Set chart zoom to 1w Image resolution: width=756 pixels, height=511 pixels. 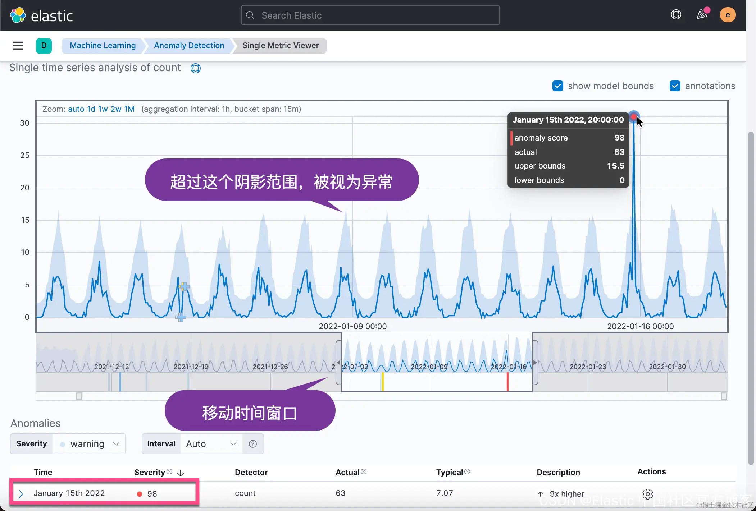103,109
